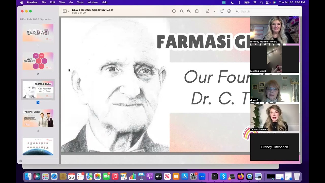Viewport: 325px width, 183px height.
Task: Click into the Preview Search field
Action: [x=267, y=11]
